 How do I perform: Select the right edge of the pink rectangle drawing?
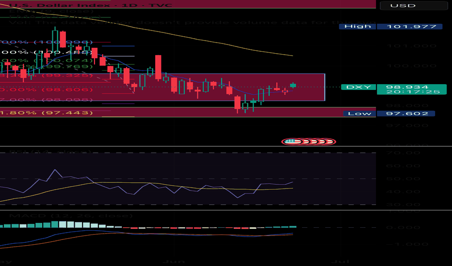325,87
